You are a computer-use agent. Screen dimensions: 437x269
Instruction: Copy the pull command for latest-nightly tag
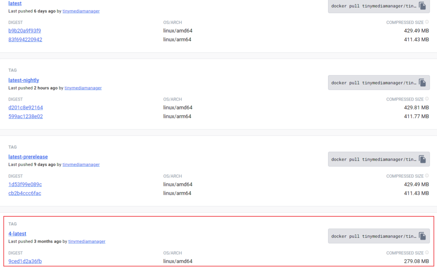(422, 83)
